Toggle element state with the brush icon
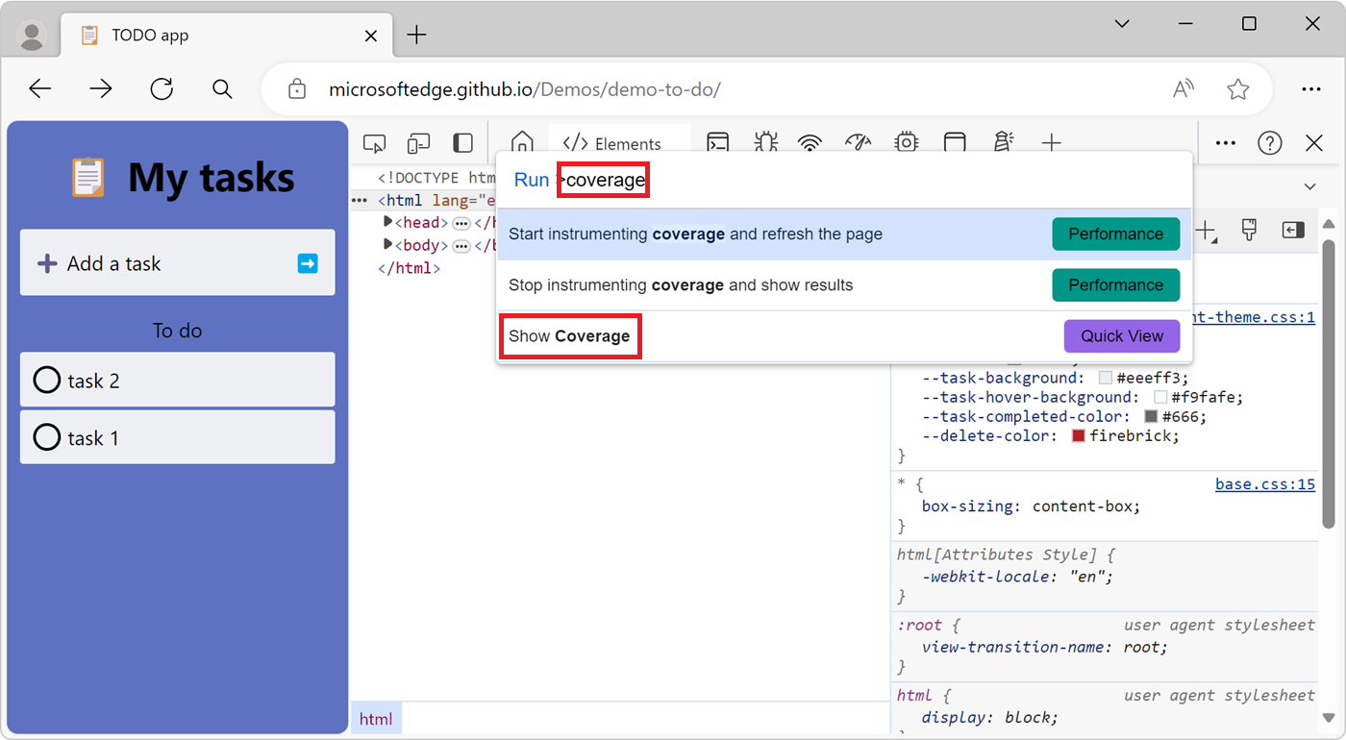 1249,231
